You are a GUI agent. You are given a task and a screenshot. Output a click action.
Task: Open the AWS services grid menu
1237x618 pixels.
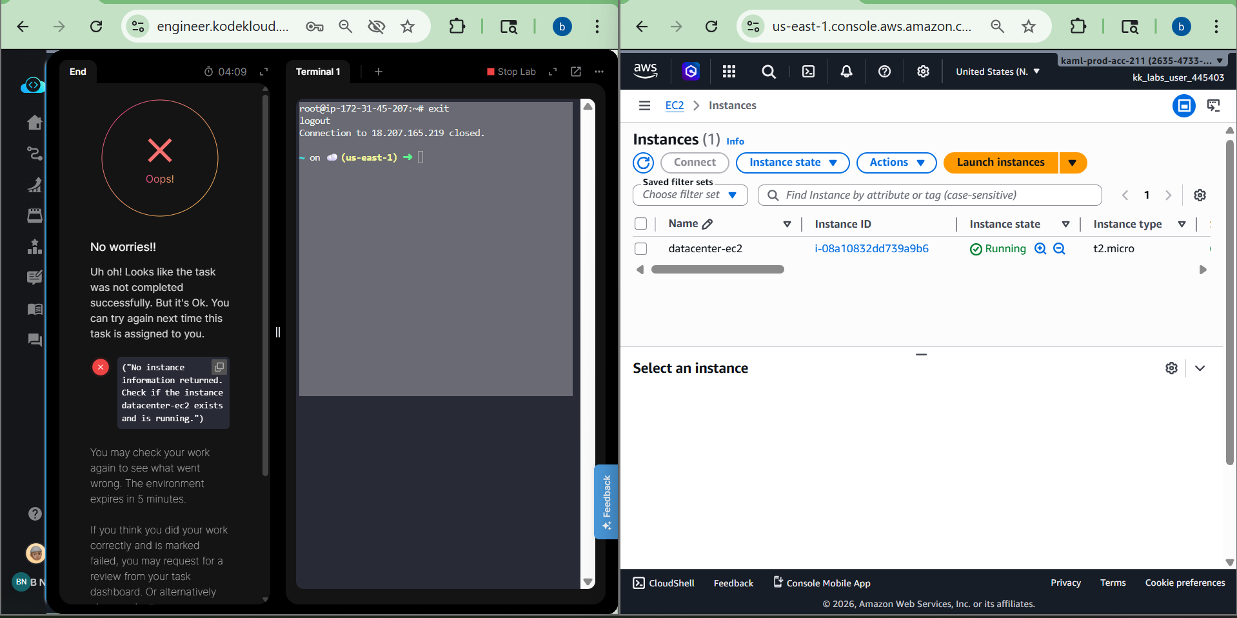(729, 72)
